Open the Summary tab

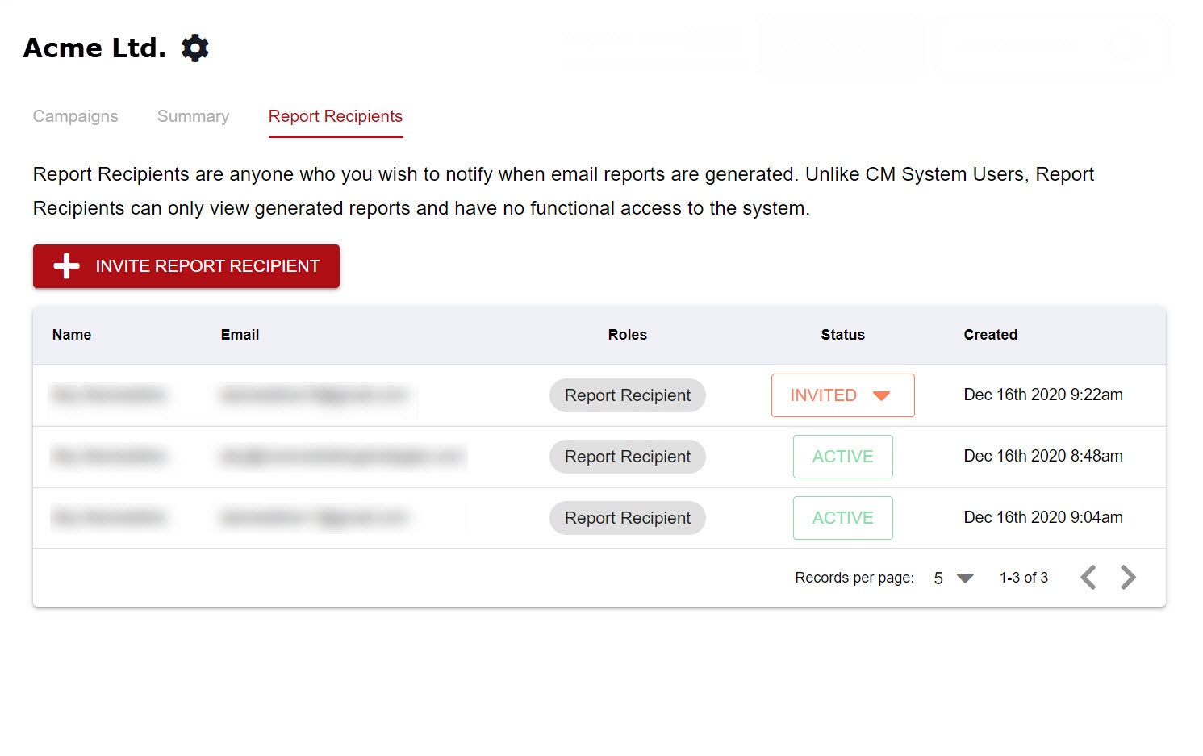193,116
